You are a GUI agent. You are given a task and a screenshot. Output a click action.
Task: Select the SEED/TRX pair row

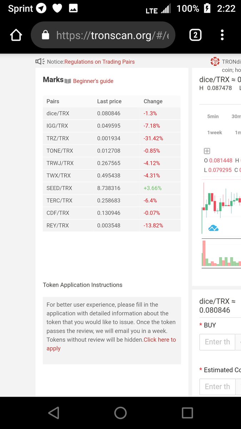111,188
